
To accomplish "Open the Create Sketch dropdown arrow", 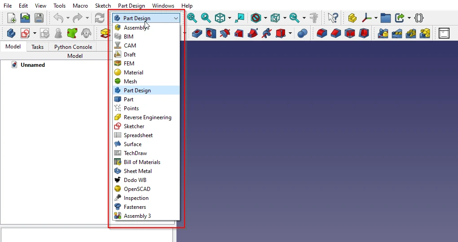I will tap(35, 33).
